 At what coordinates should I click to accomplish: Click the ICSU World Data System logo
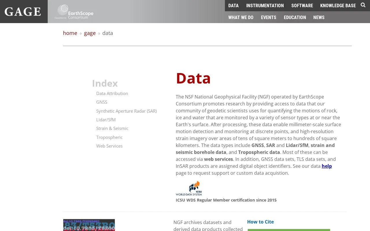click(x=189, y=188)
